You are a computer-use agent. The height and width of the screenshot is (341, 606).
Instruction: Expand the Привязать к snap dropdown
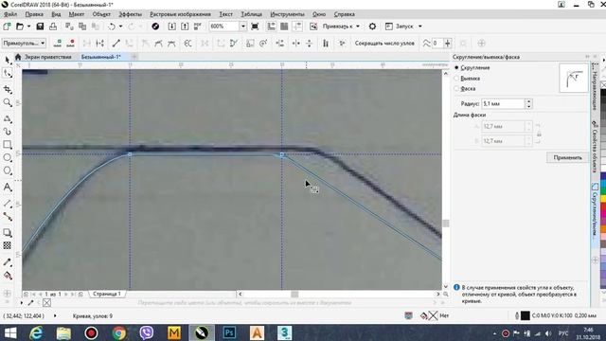tap(358, 27)
